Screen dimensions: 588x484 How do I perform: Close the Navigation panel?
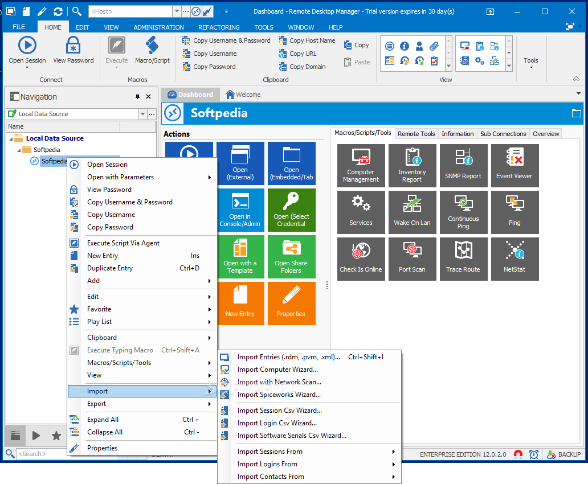click(x=149, y=97)
